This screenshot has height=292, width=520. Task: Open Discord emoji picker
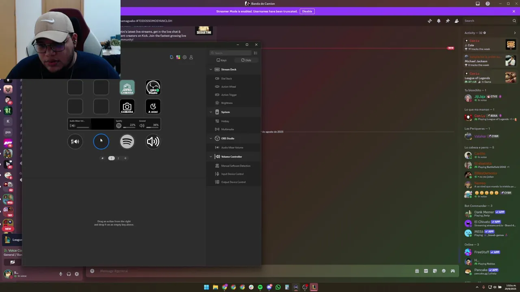tap(444, 271)
